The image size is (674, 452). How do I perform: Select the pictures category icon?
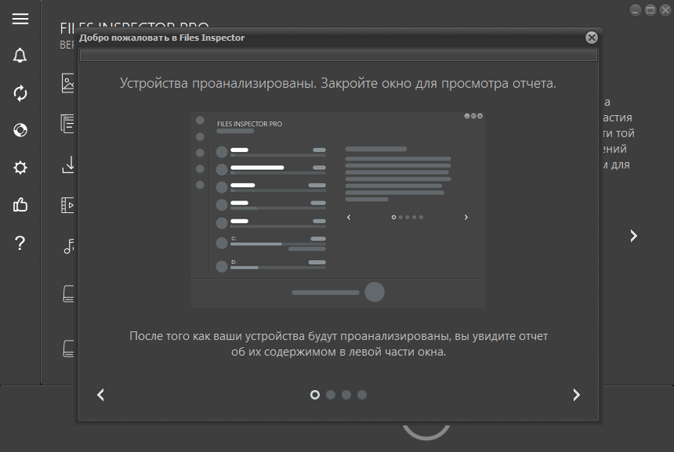(67, 83)
